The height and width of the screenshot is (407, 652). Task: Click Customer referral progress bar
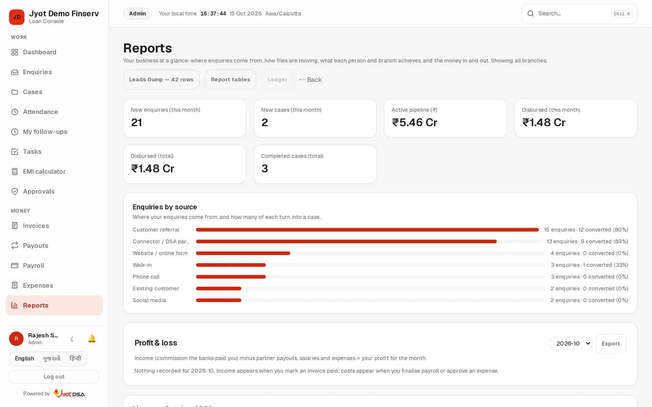(367, 230)
